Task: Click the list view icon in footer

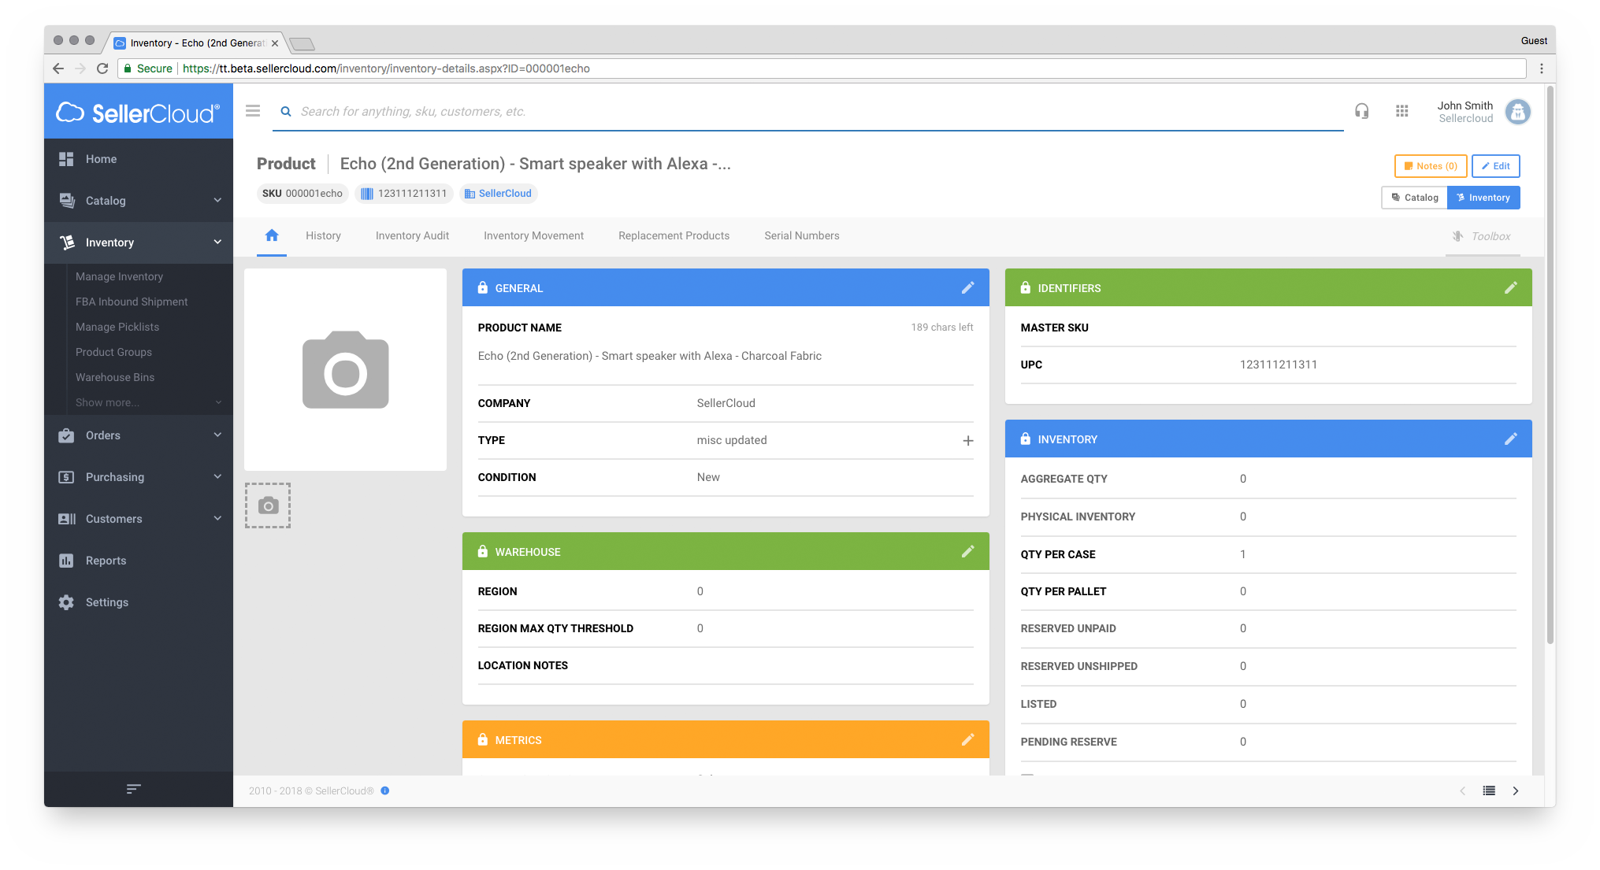Action: (x=1489, y=790)
